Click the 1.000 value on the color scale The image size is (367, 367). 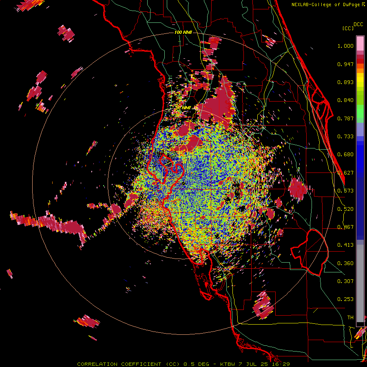[345, 46]
